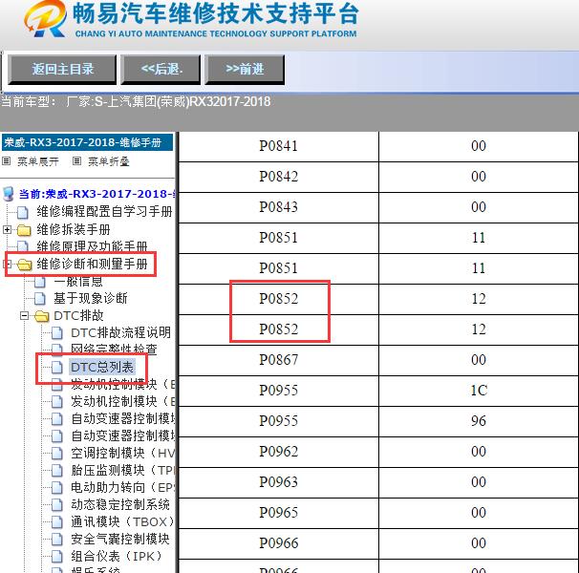Image resolution: width=579 pixels, height=573 pixels.
Task: Click folder icon of 维修拆装手册
Action: (x=24, y=230)
